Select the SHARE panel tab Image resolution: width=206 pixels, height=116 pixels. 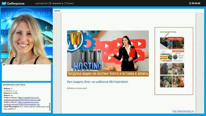57,11
